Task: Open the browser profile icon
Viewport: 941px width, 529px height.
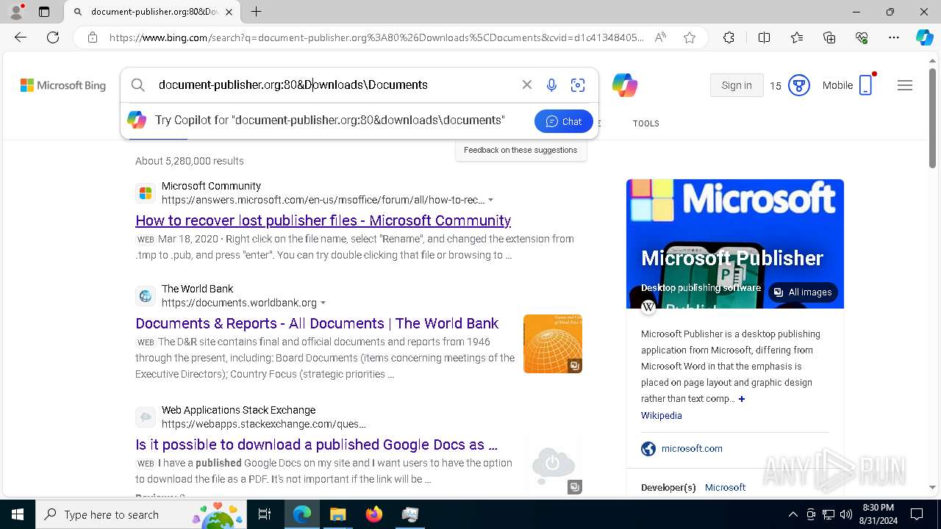Action: tap(16, 12)
